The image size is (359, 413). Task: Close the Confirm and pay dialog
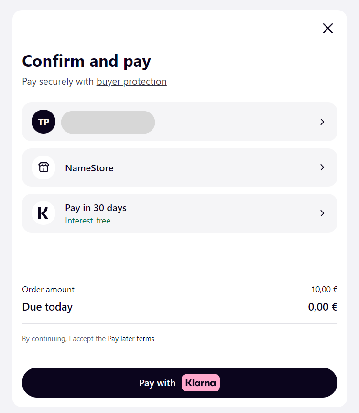click(327, 28)
